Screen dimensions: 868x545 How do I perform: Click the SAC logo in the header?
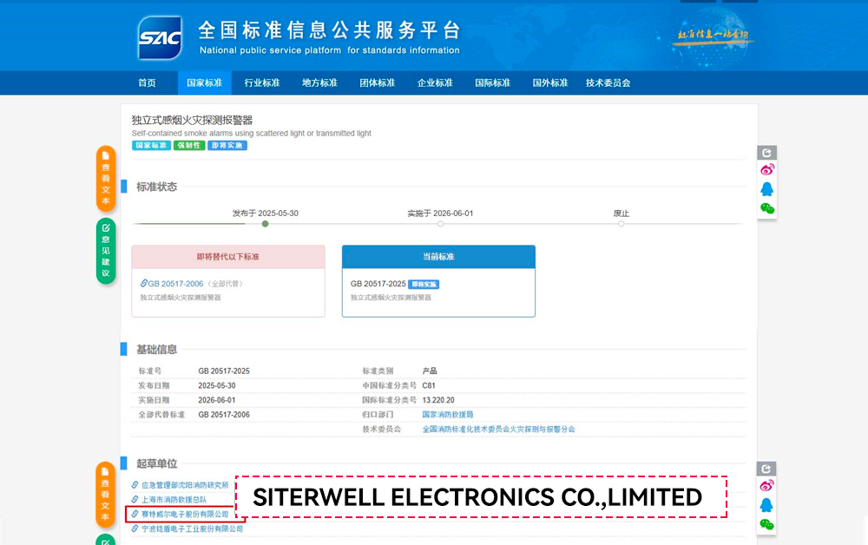[x=160, y=37]
